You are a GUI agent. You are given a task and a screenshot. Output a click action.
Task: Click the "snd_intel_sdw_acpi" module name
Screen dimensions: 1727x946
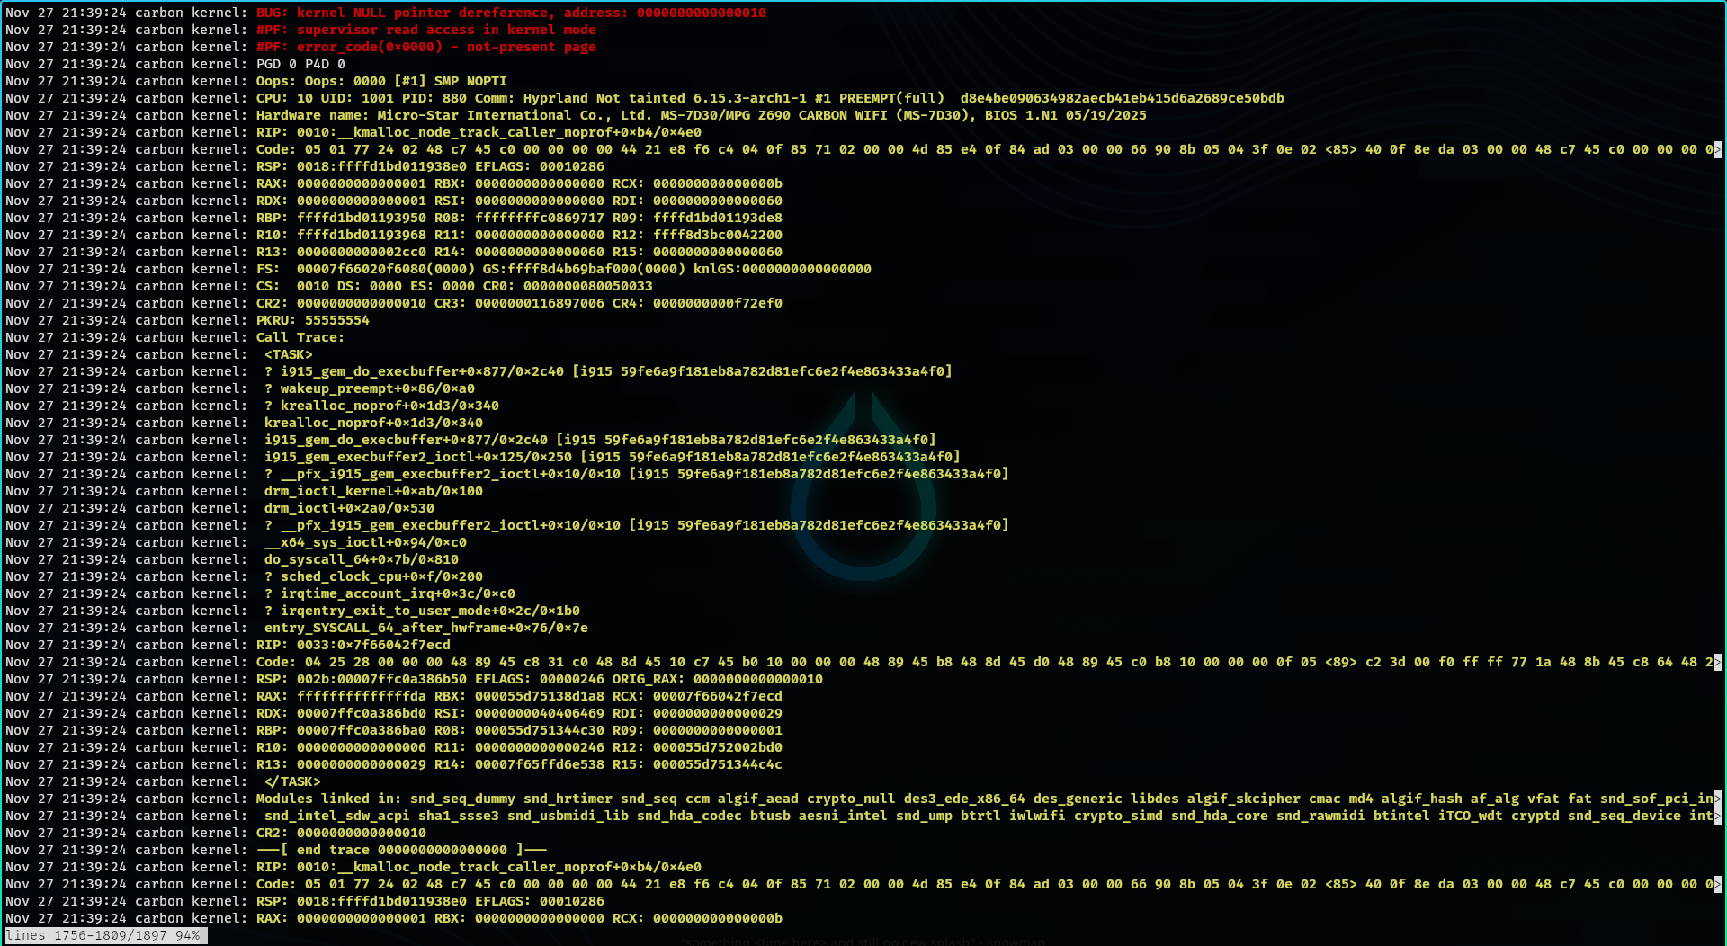click(x=337, y=817)
